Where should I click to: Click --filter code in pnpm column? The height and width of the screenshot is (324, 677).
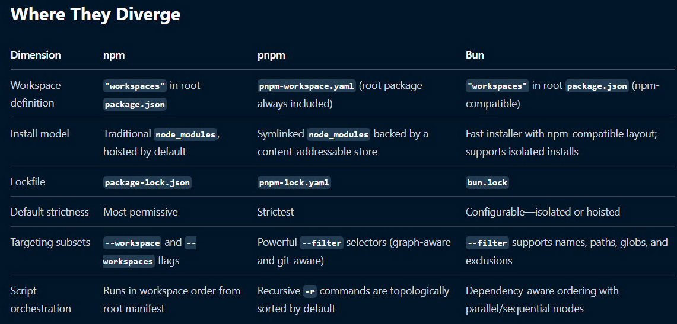coord(322,243)
